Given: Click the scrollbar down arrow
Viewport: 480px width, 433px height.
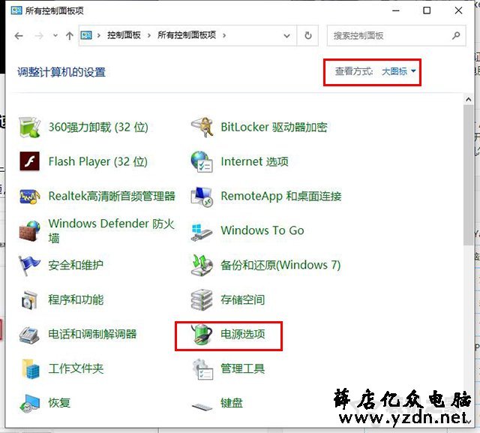Looking at the screenshot, I should click(x=468, y=422).
